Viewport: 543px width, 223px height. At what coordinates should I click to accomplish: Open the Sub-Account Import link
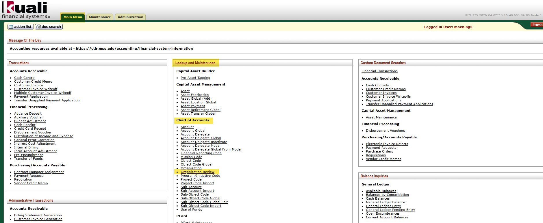click(197, 191)
